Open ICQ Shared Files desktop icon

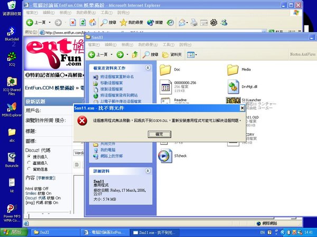pyautogui.click(x=12, y=86)
